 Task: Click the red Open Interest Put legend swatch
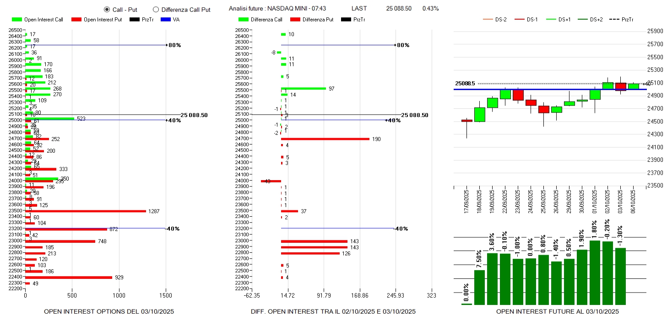click(x=76, y=20)
